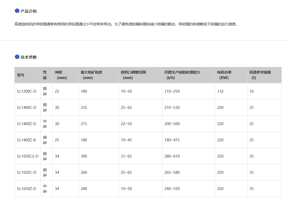Select the 31~65 discharge range cell
Image resolution: width=289 pixels, height=206 pixels.
(x=126, y=156)
